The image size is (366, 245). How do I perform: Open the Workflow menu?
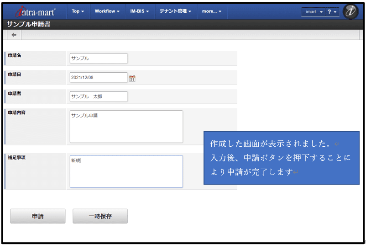(x=107, y=11)
